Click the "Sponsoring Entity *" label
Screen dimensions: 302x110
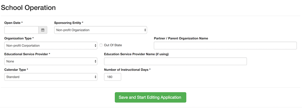click(69, 23)
